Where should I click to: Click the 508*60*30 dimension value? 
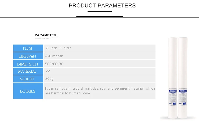(x=54, y=64)
